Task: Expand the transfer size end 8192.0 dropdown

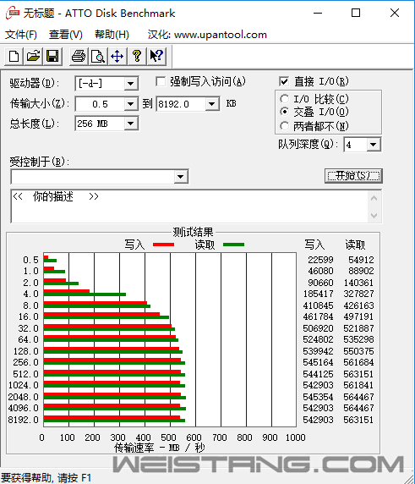Action: tap(212, 104)
